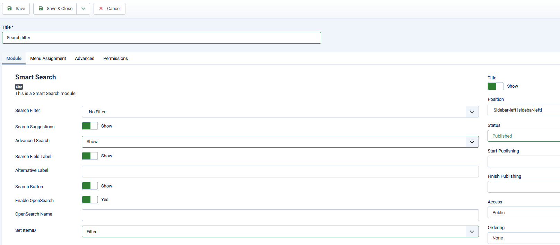Image resolution: width=560 pixels, height=245 pixels.
Task: Disable the Enable OpenSearch switch
Action: pyautogui.click(x=90, y=200)
